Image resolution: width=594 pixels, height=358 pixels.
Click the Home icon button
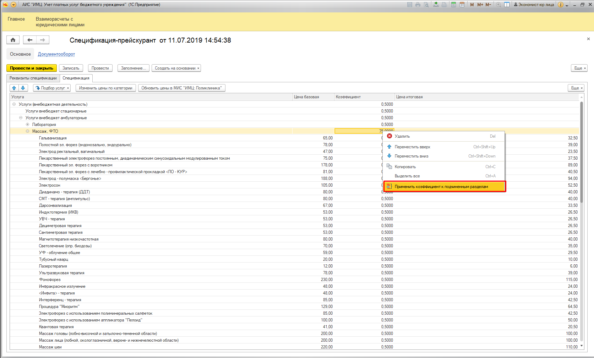coord(13,40)
